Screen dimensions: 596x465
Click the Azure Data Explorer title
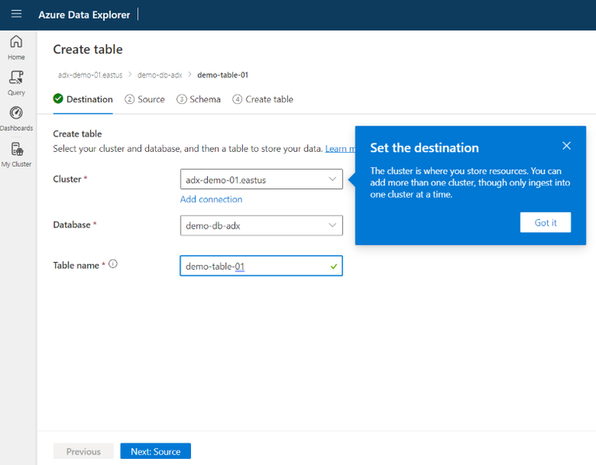point(84,15)
